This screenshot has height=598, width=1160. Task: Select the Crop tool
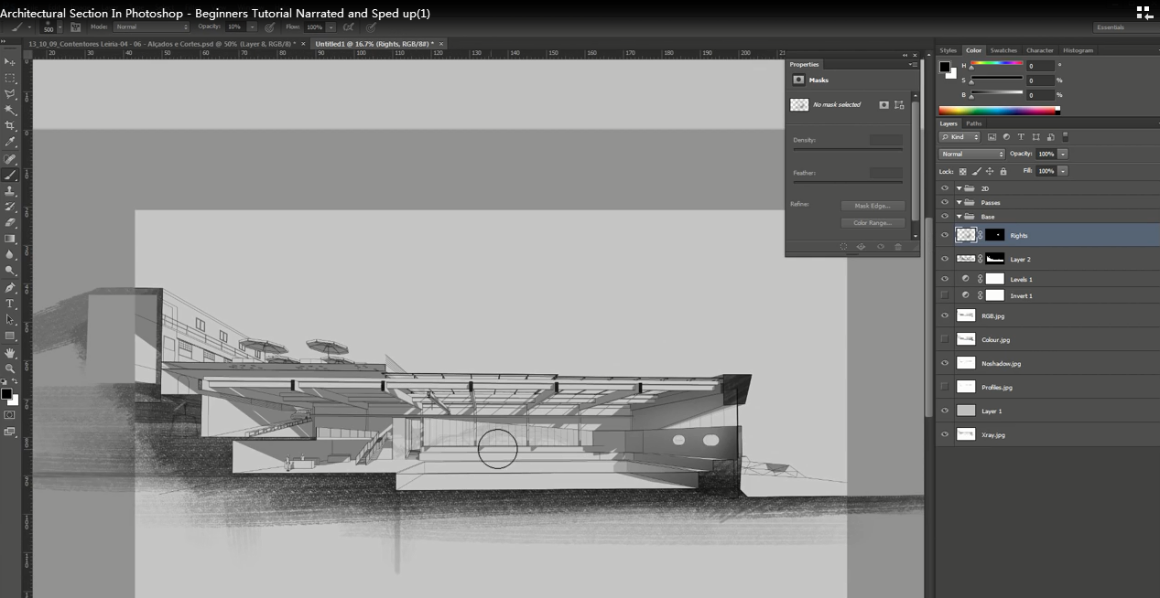pyautogui.click(x=10, y=126)
